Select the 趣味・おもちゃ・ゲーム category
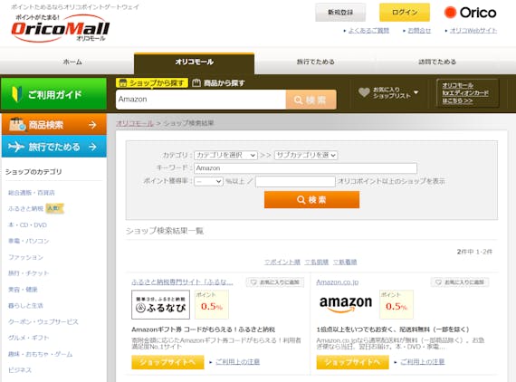516x382 pixels. (40, 354)
